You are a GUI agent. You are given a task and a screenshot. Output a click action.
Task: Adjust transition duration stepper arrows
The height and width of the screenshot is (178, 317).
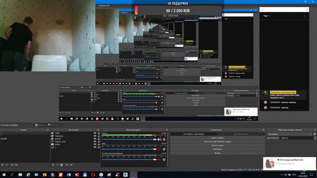coord(315,138)
